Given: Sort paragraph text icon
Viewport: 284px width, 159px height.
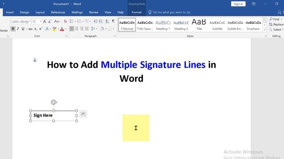Looking at the screenshot, I should coord(107,22).
